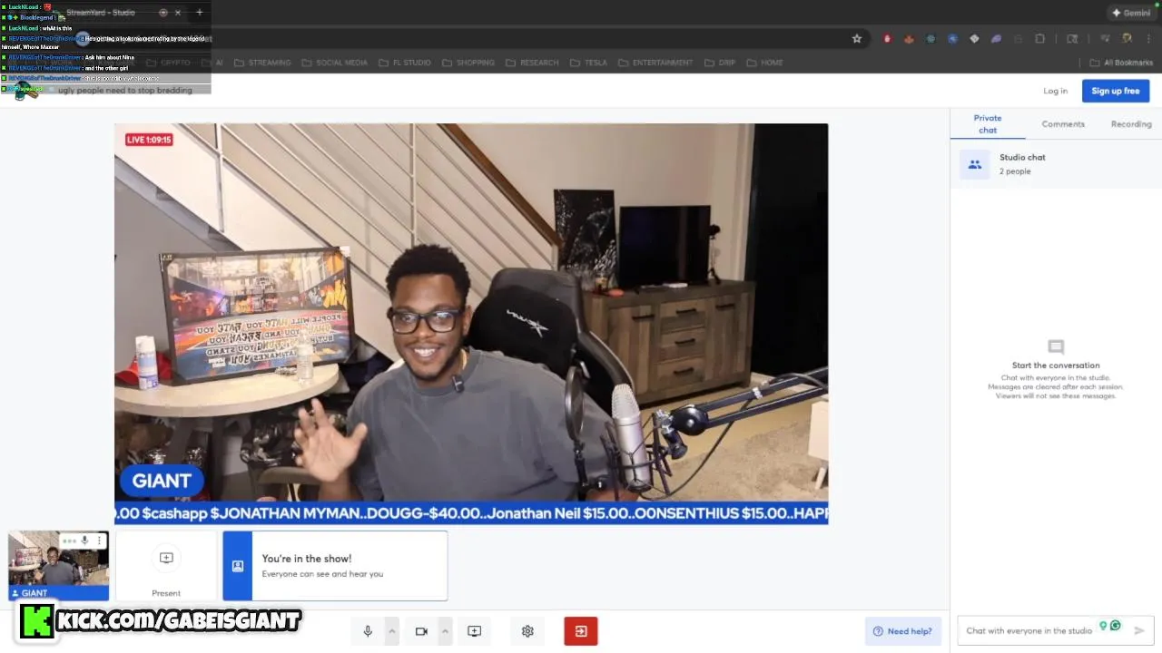Open FL STUDIO bookmarks folder
Image resolution: width=1162 pixels, height=653 pixels.
click(x=405, y=63)
